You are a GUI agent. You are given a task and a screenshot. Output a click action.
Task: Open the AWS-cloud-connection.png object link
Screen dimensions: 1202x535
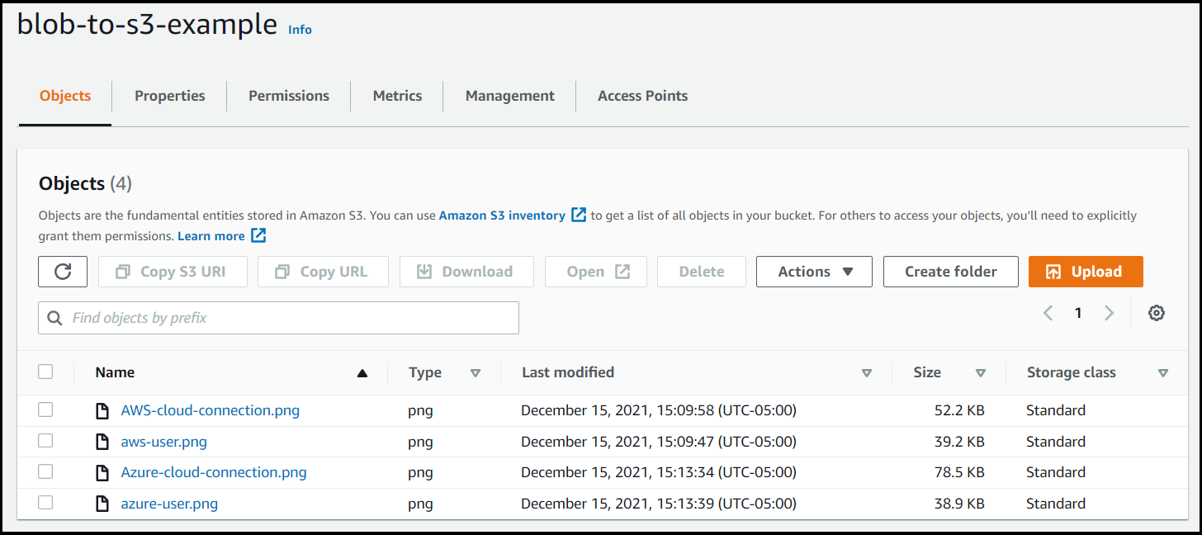[211, 410]
